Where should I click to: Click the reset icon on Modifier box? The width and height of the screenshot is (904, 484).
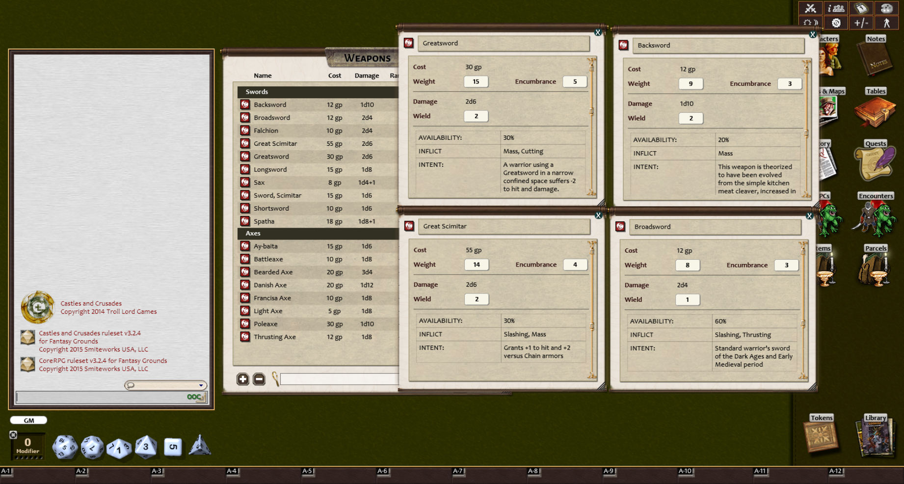13,435
